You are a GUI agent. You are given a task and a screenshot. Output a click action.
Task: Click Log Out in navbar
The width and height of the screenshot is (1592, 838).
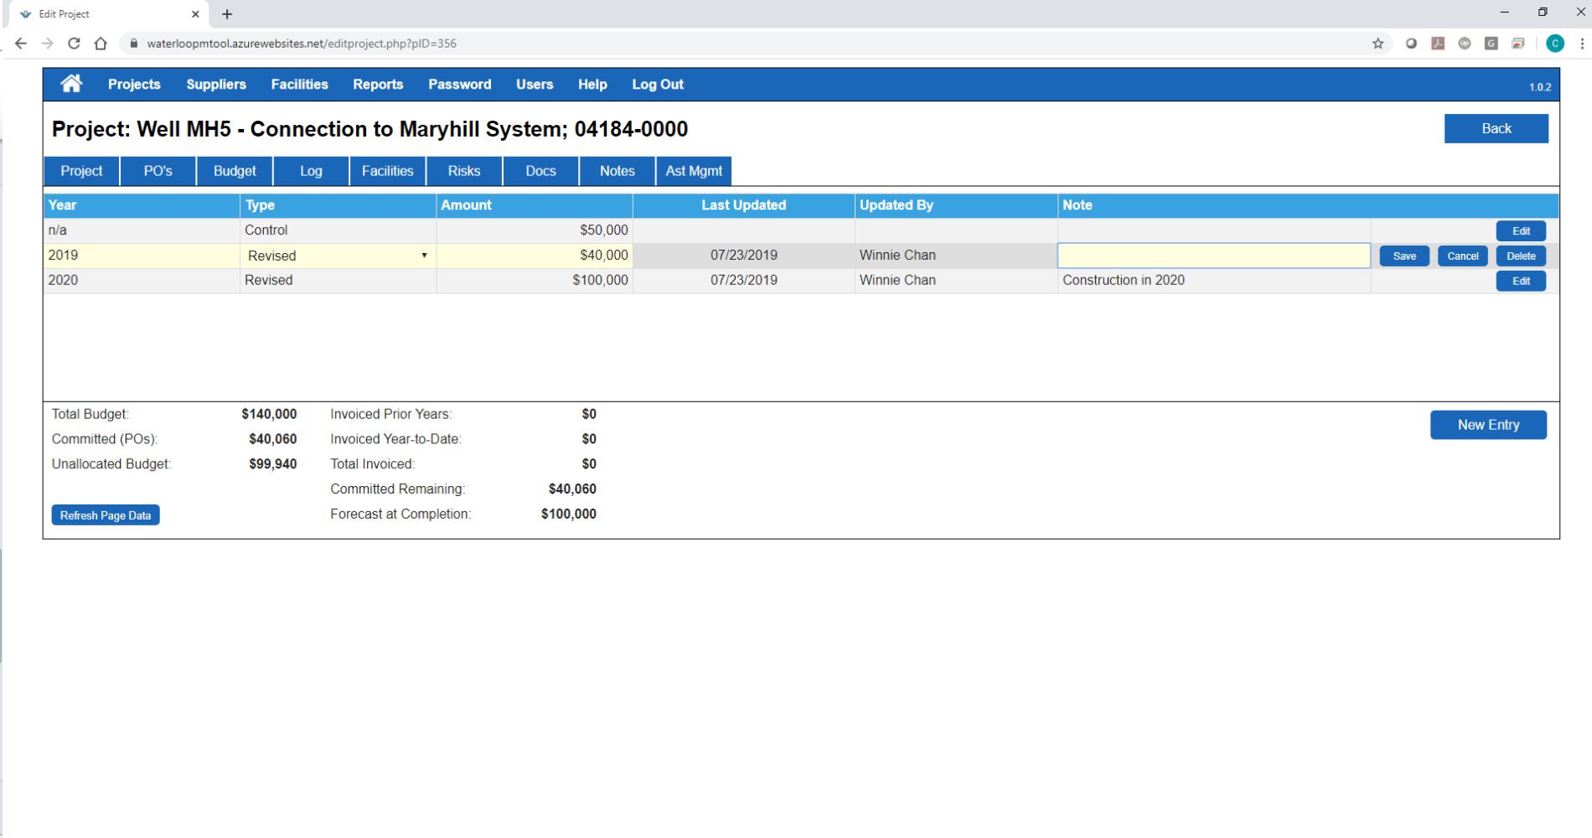[x=658, y=85]
